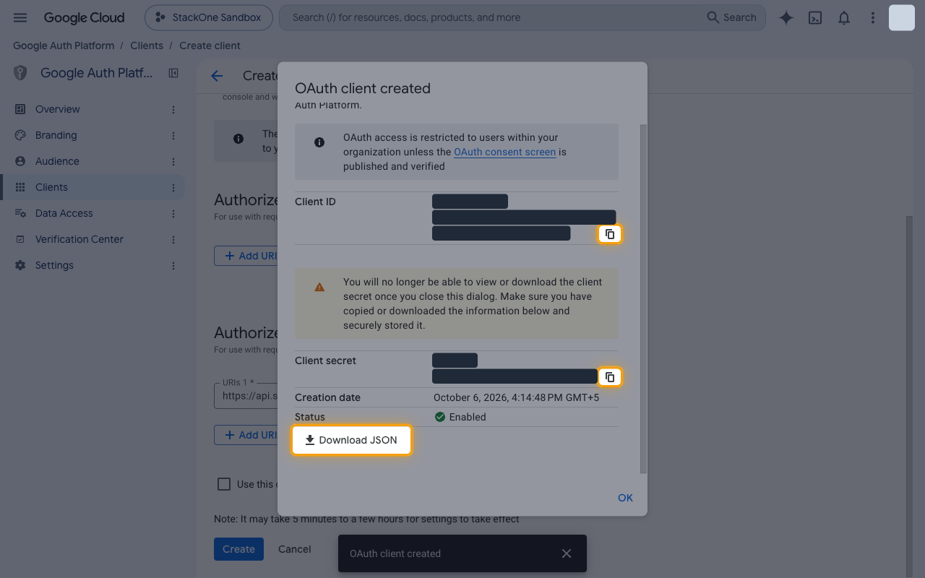The image size is (925, 578).
Task: Open the Gemini AI assistant sparkle icon
Action: click(x=786, y=18)
